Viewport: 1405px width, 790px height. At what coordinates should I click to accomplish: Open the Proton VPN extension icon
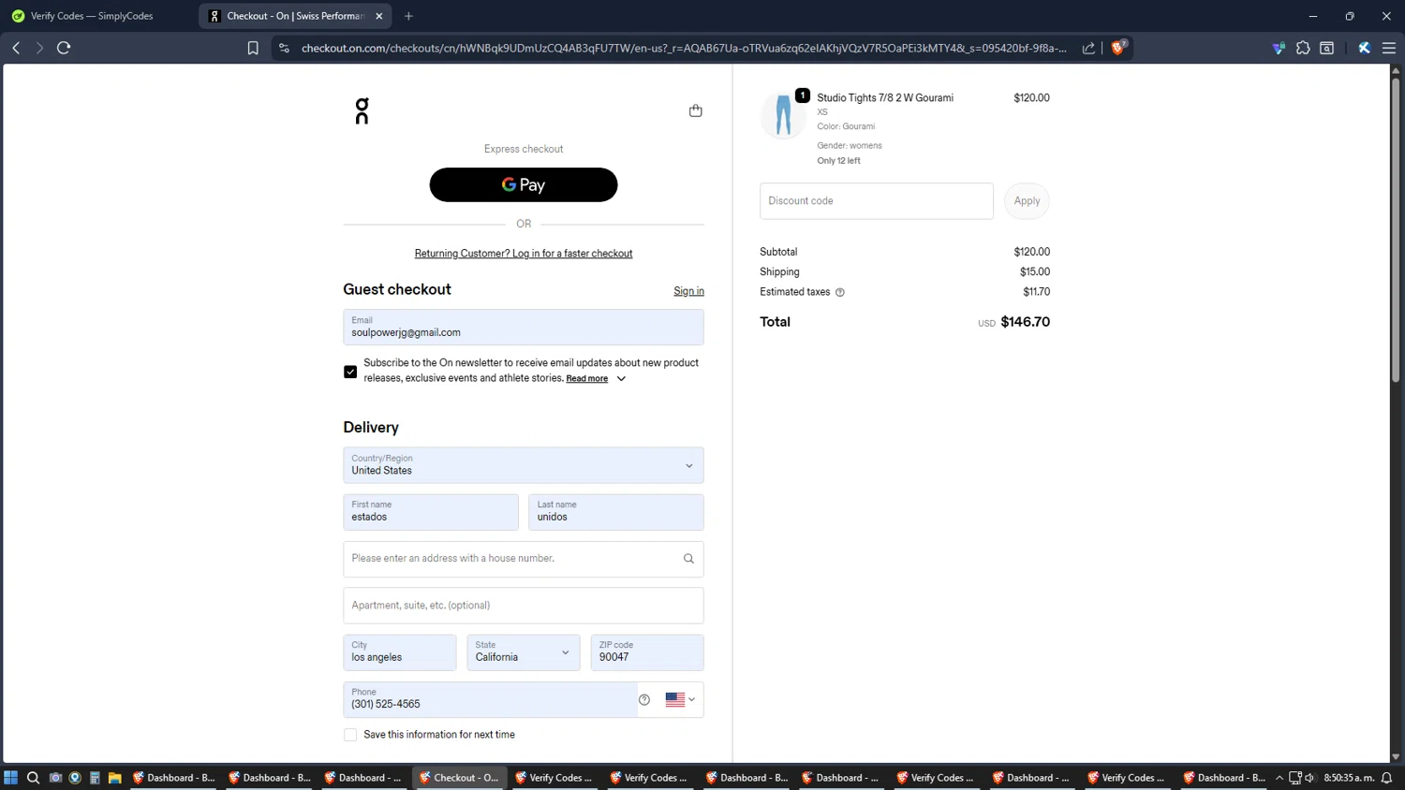(1279, 48)
